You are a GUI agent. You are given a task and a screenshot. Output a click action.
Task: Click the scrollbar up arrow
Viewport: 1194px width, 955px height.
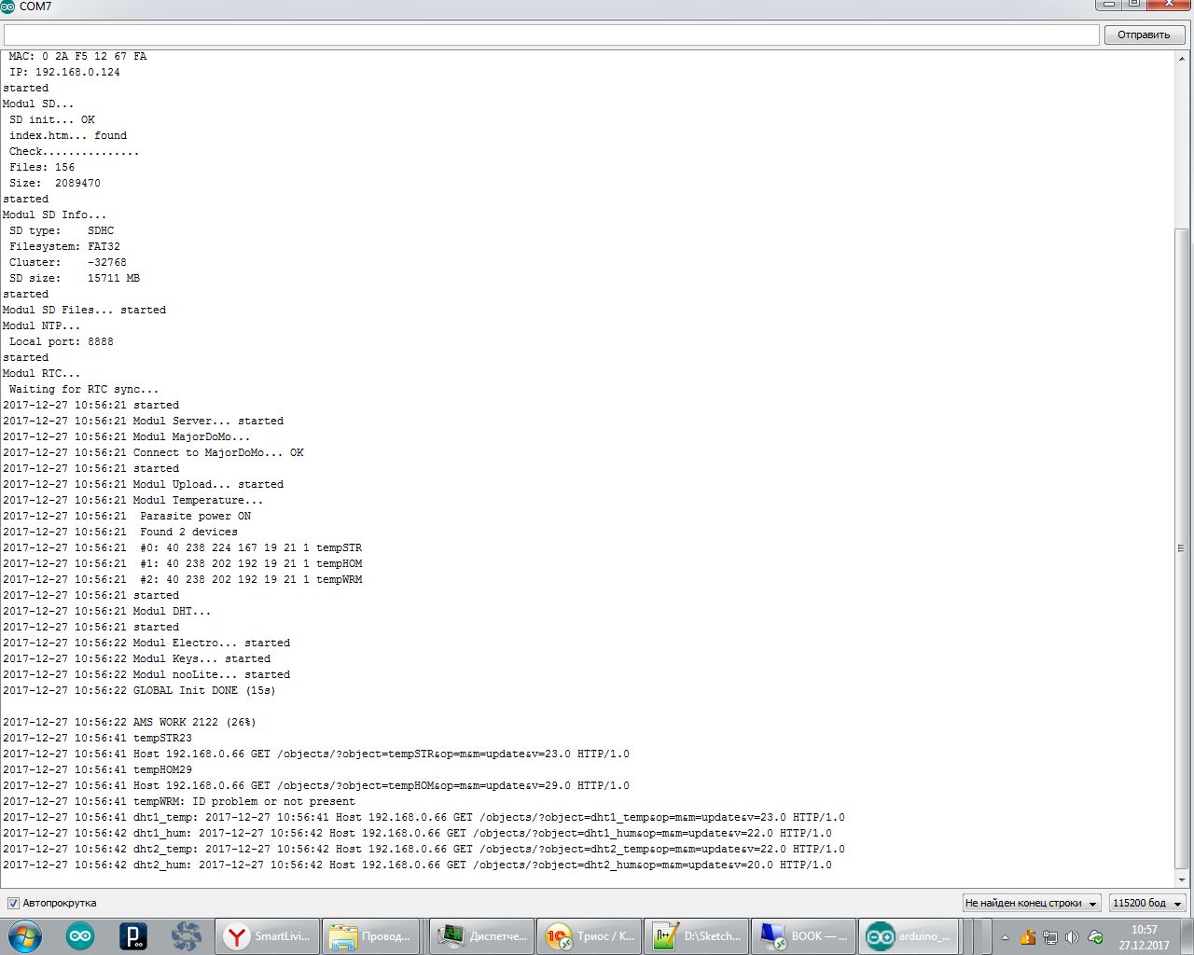pyautogui.click(x=1181, y=58)
